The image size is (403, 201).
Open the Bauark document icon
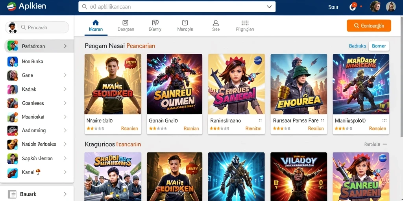[x=12, y=194]
